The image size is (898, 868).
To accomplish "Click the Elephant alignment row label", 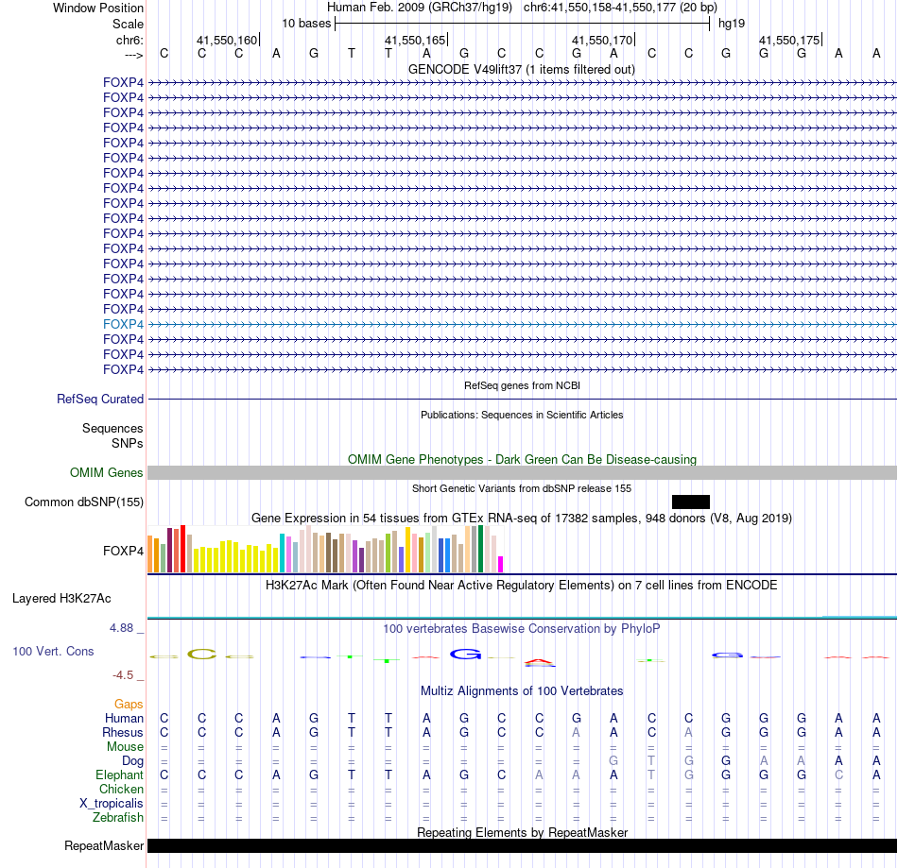I will [120, 774].
